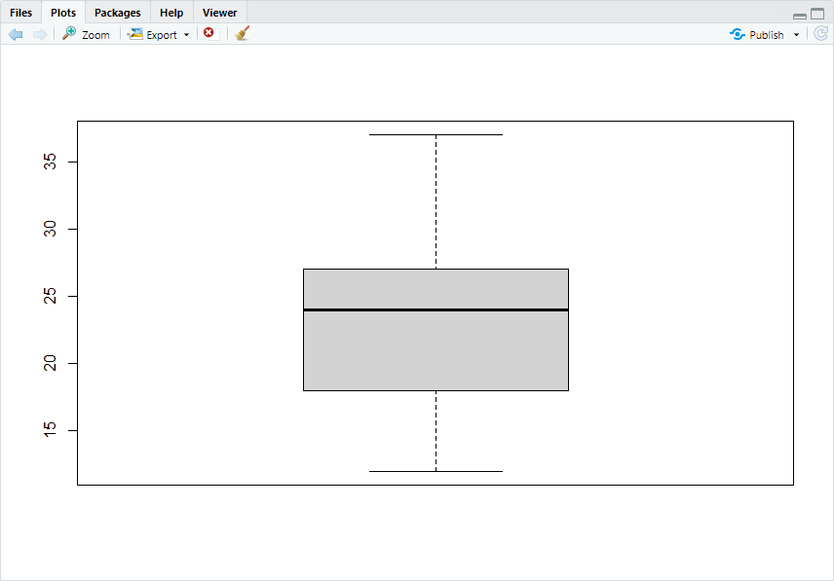Publish the plot using Publish button
Viewport: 834px width, 581px height.
tap(757, 34)
